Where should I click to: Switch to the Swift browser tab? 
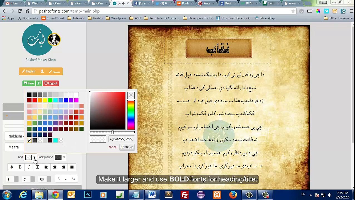tap(271, 3)
